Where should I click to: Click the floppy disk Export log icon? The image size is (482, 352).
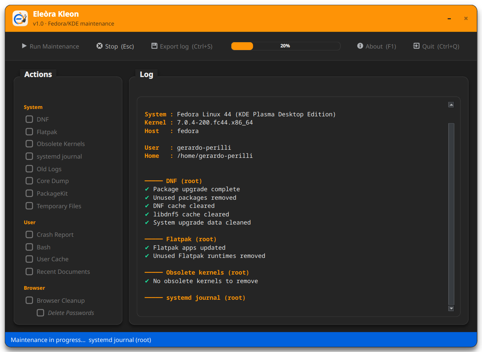click(x=154, y=46)
